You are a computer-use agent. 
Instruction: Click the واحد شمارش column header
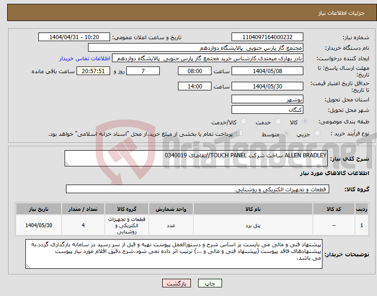[171, 209]
